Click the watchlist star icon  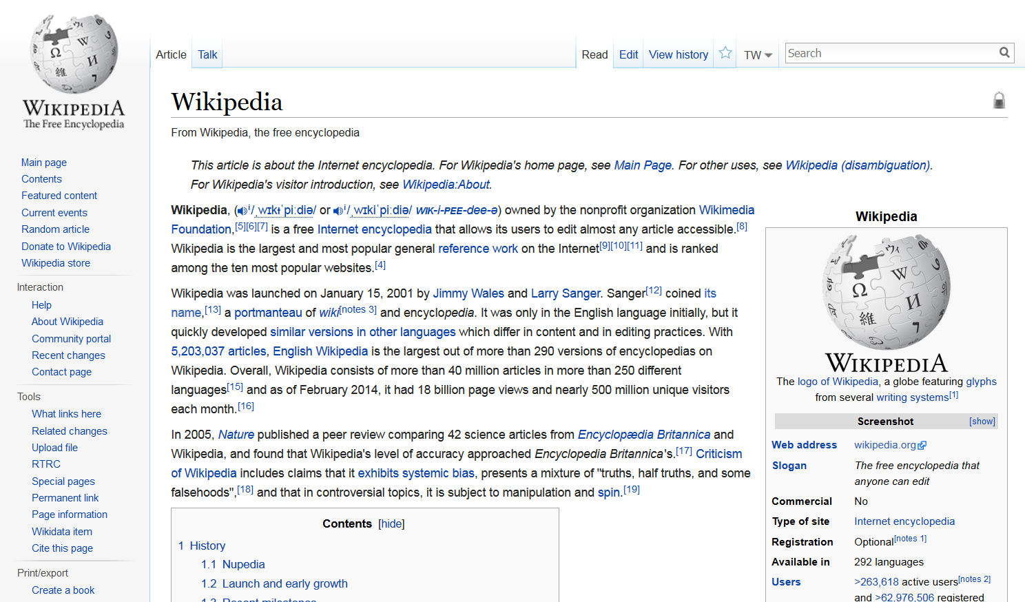pyautogui.click(x=725, y=53)
